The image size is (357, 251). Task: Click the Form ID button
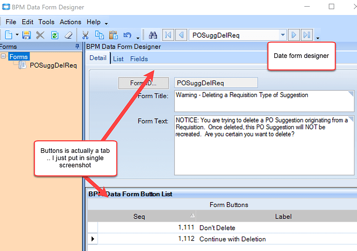143,83
